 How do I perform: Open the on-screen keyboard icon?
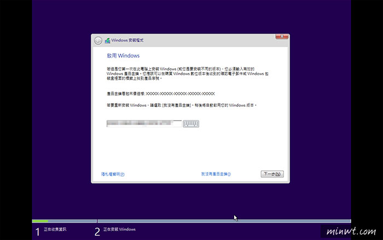pos(191,124)
